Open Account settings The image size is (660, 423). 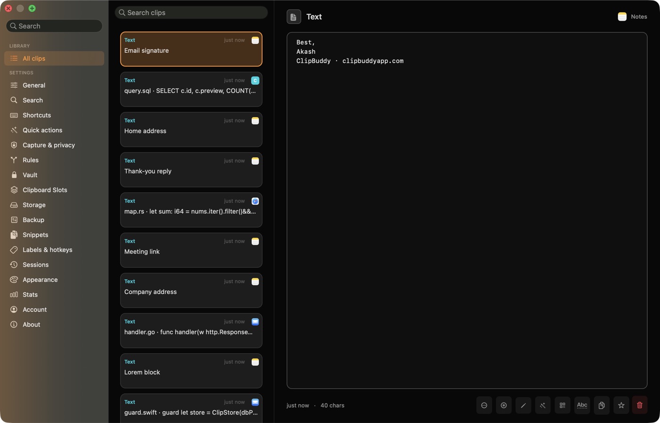click(x=54, y=310)
